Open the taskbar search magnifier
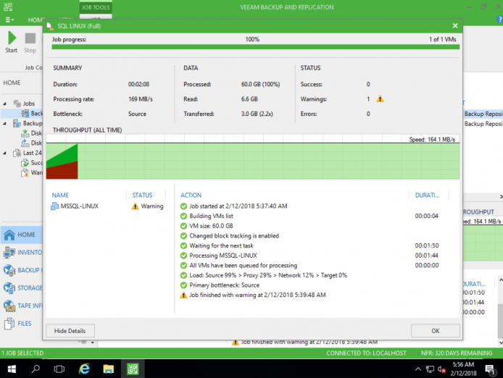503x378 pixels. (36, 369)
